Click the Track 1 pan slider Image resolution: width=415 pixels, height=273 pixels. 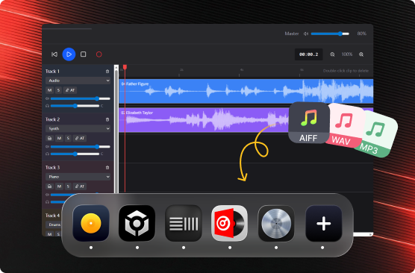tap(75, 106)
